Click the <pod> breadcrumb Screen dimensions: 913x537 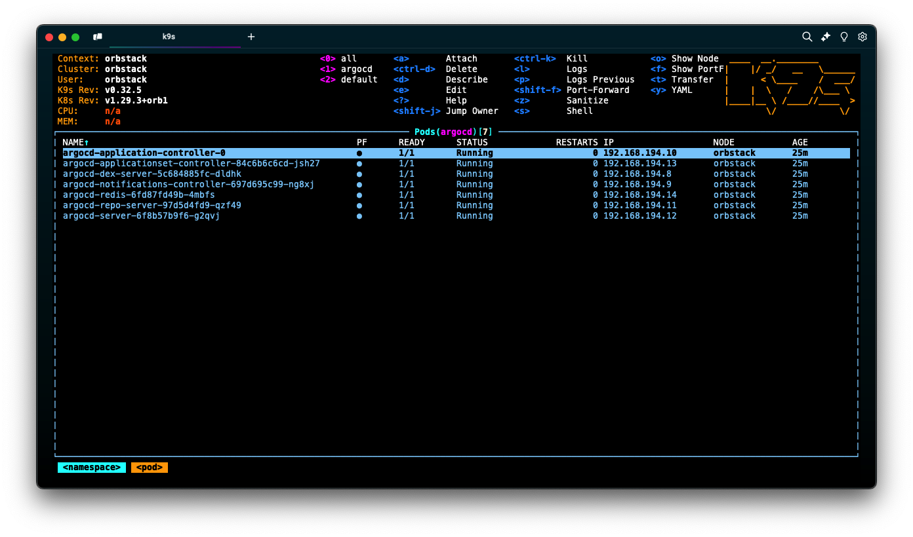point(150,468)
